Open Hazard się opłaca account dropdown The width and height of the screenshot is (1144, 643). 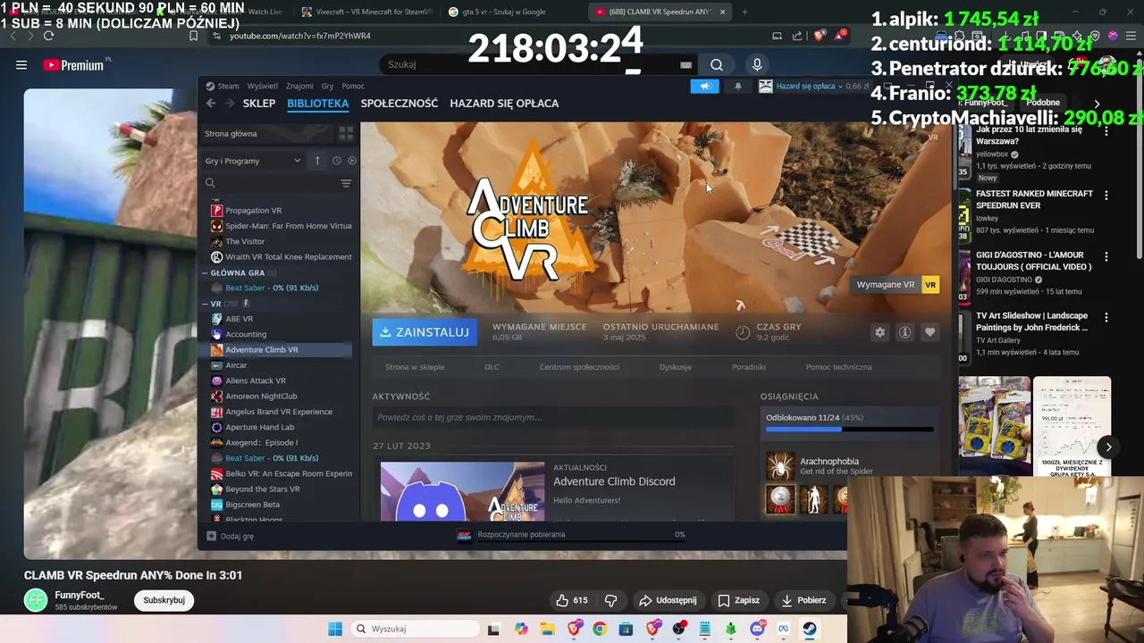tap(812, 86)
